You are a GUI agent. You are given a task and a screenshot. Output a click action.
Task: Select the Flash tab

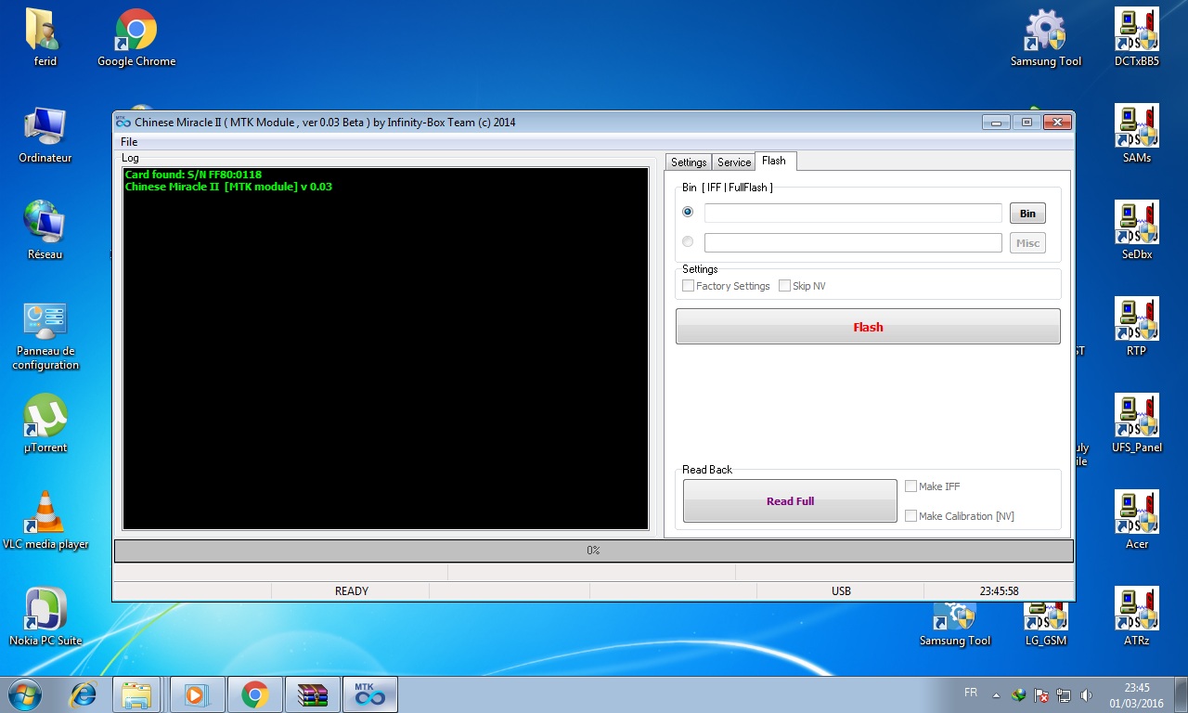click(774, 161)
